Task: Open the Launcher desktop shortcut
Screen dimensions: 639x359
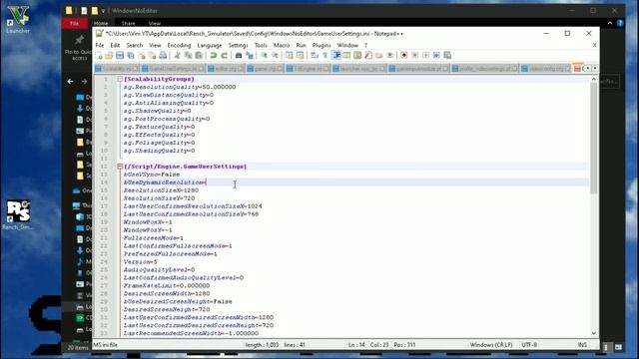Action: tap(18, 20)
